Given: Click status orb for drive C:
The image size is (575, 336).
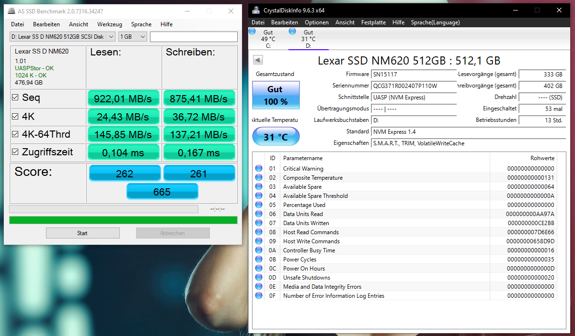Looking at the screenshot, I should pos(253,31).
